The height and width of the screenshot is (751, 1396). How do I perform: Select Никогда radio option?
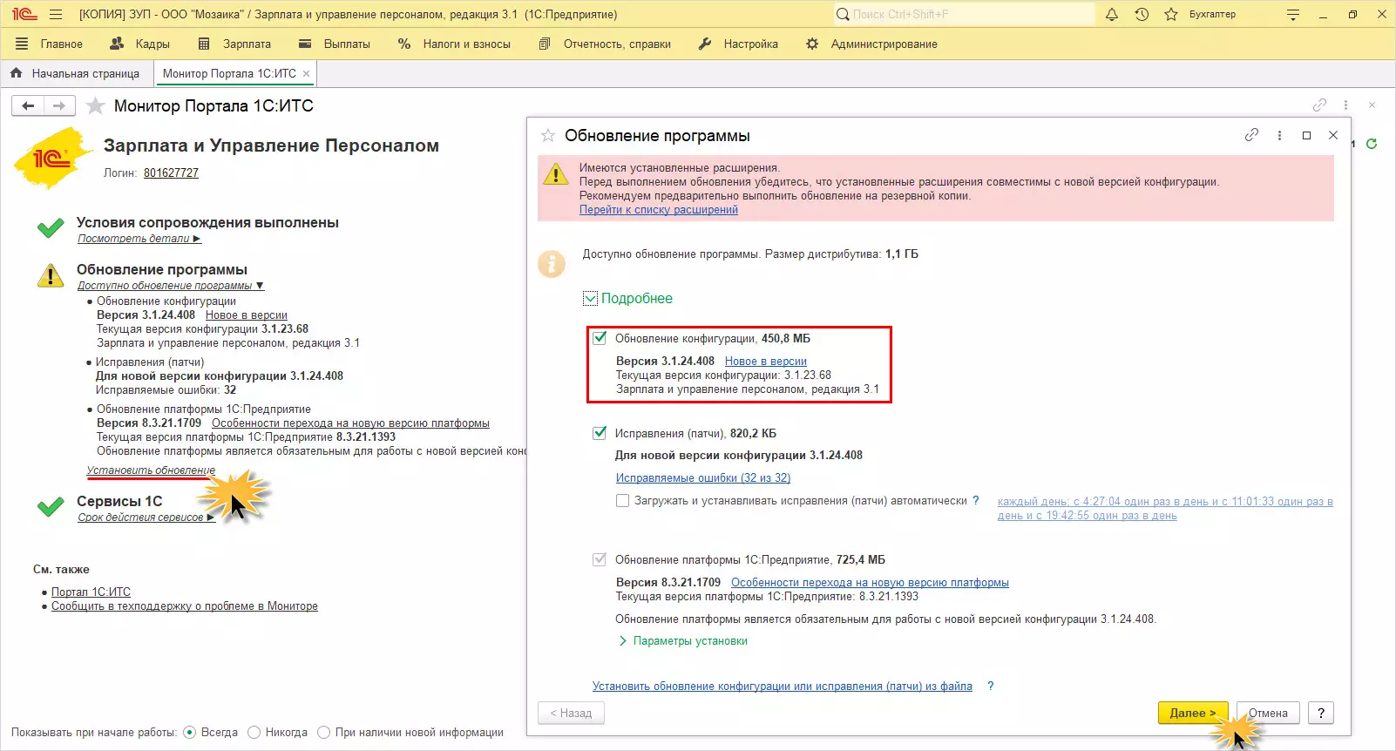[x=254, y=733]
